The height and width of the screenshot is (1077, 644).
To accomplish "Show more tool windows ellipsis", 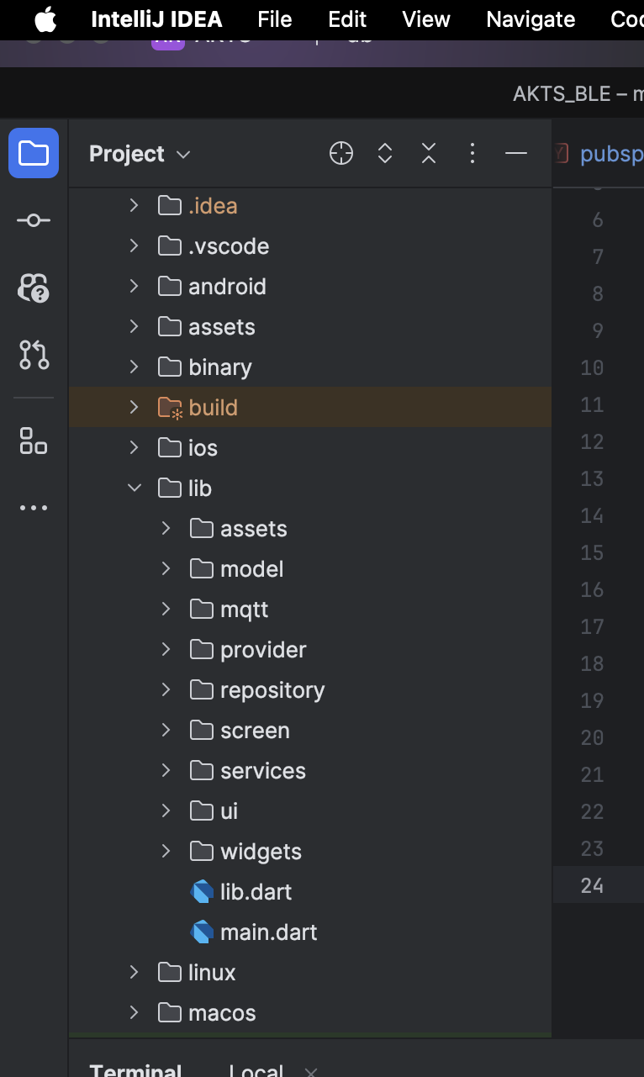I will pos(34,508).
